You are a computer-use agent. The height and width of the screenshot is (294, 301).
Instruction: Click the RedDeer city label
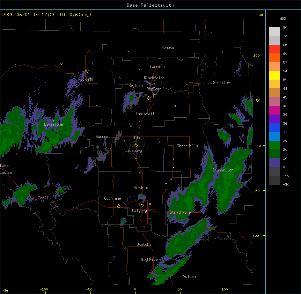point(154,89)
